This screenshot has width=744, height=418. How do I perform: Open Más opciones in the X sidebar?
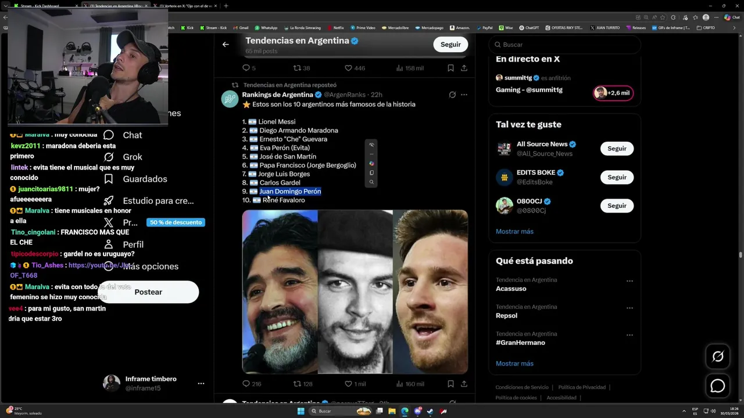[x=140, y=266]
